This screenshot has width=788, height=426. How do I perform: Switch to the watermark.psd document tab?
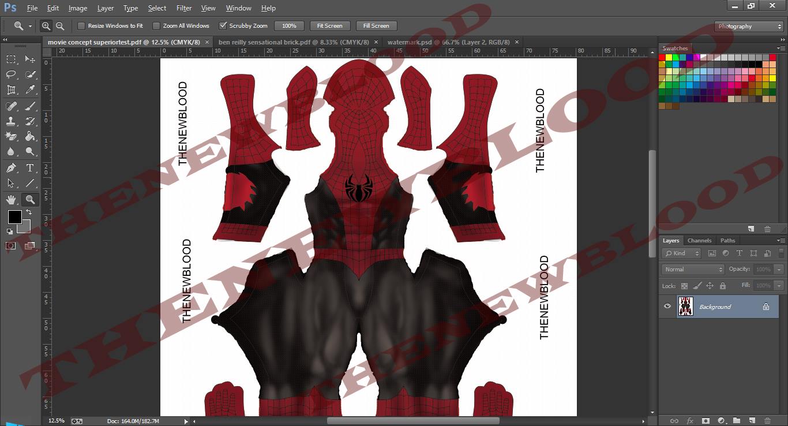pyautogui.click(x=448, y=42)
